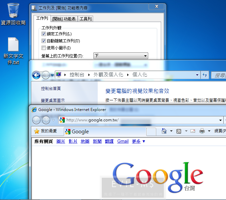Open the Gmail link on the Google page

coord(123,141)
